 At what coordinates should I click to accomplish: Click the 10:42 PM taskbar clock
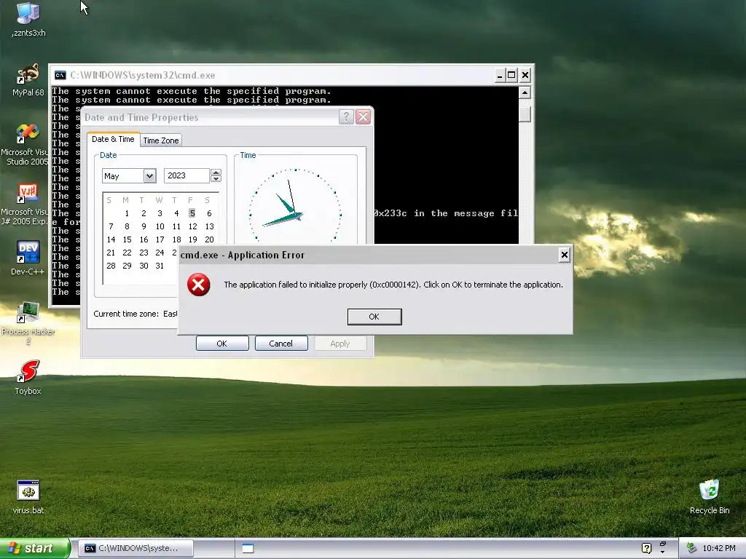pyautogui.click(x=719, y=548)
